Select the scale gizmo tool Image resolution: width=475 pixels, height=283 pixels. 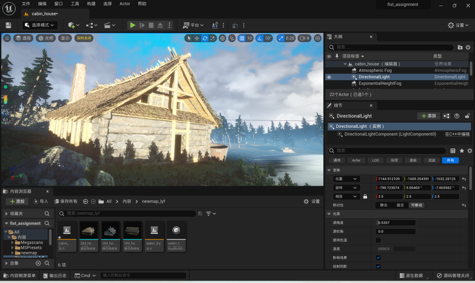tap(212, 38)
